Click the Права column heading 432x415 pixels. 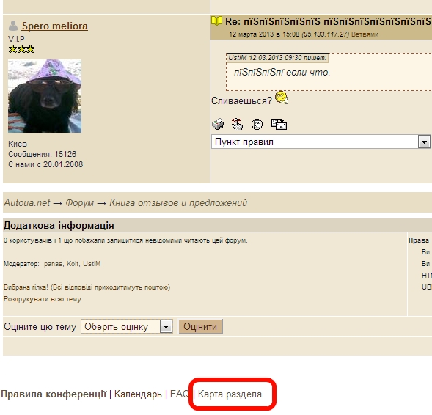(419, 240)
